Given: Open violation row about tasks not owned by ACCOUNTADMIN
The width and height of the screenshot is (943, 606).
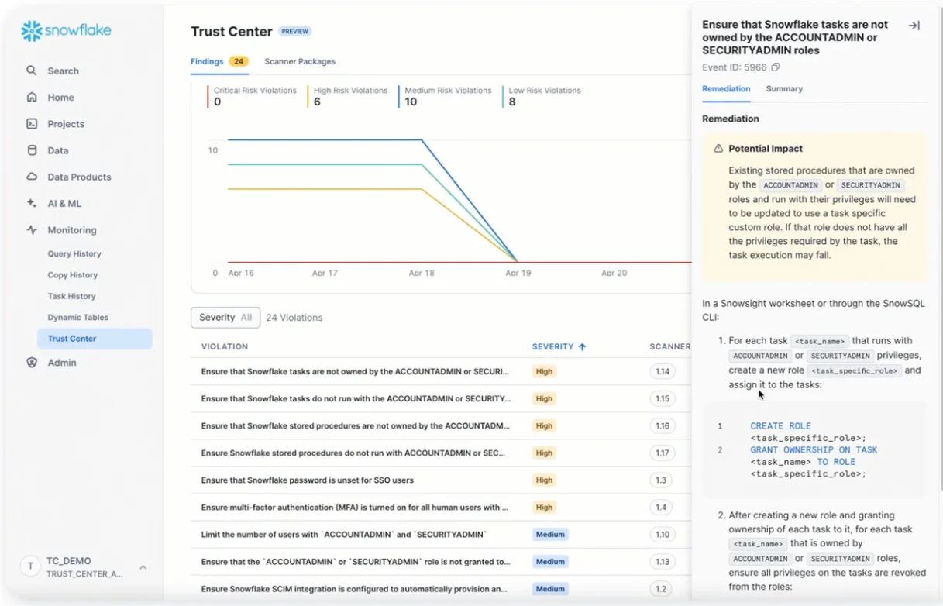Looking at the screenshot, I should pos(441,371).
